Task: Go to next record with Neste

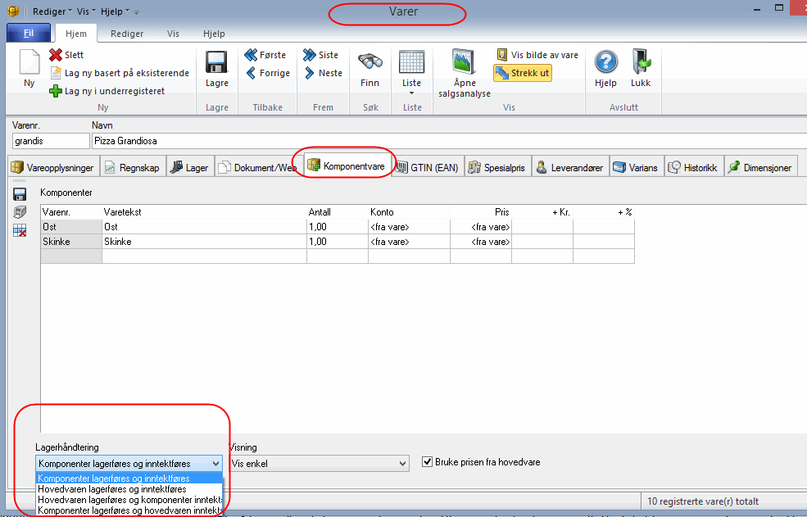Action: tap(323, 73)
